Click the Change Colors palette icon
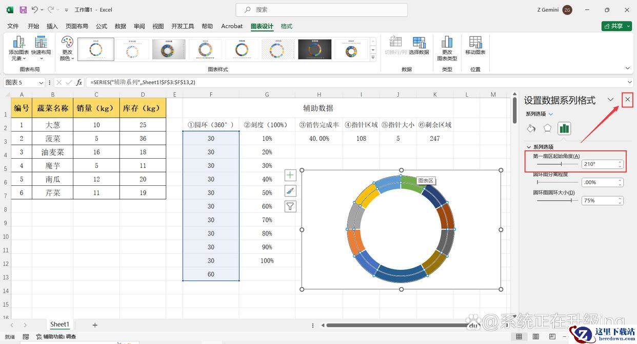Image resolution: width=637 pixels, height=344 pixels. [x=67, y=43]
